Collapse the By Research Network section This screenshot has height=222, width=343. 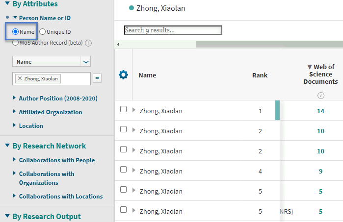7,146
